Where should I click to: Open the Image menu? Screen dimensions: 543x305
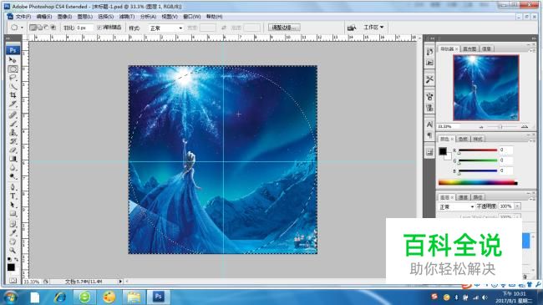click(x=64, y=17)
